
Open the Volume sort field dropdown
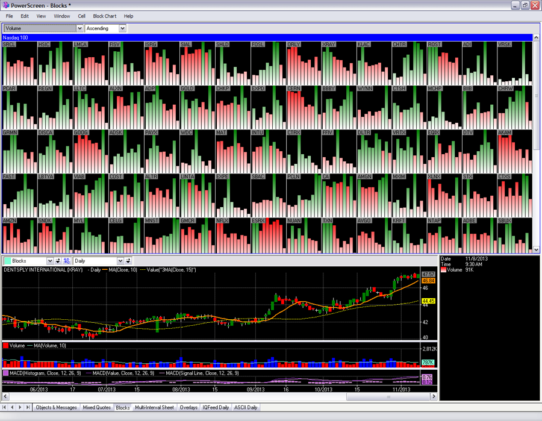coord(79,28)
